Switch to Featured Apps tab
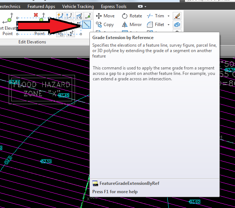235x208 pixels. coord(41,7)
